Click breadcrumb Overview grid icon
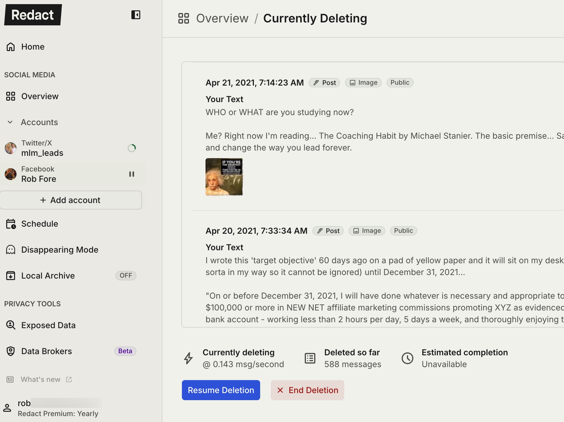Image resolution: width=564 pixels, height=422 pixels. coord(184,18)
